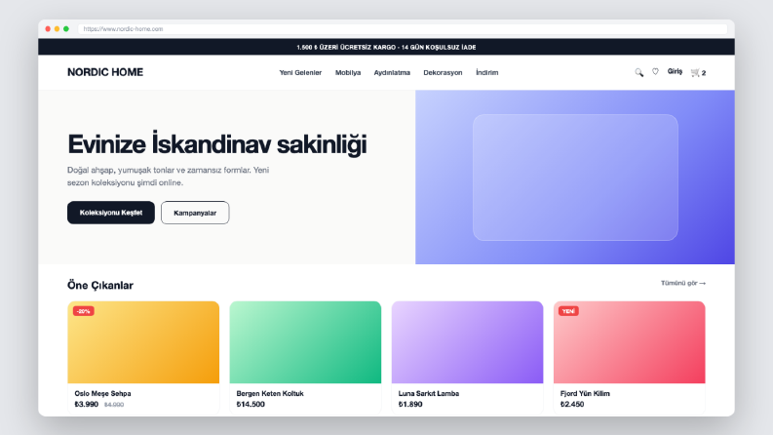Open the Luna Sarkıt Lamba product image
This screenshot has height=435, width=773.
pyautogui.click(x=467, y=342)
